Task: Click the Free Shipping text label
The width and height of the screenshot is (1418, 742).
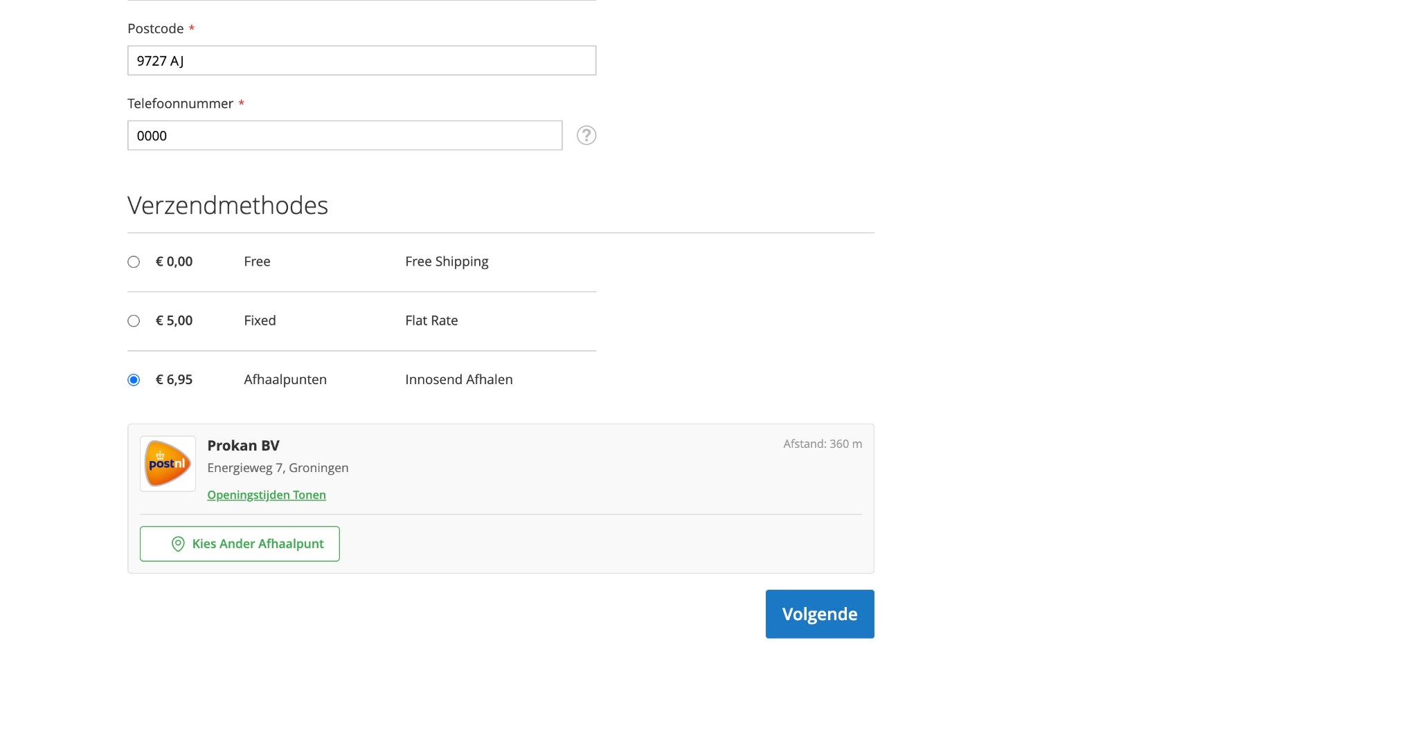Action: pyautogui.click(x=447, y=261)
